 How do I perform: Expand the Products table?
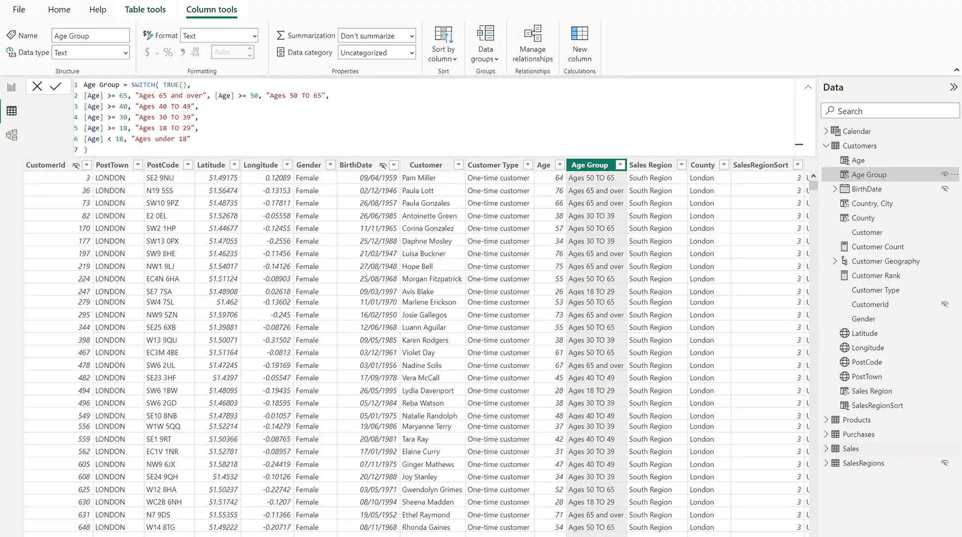[826, 420]
